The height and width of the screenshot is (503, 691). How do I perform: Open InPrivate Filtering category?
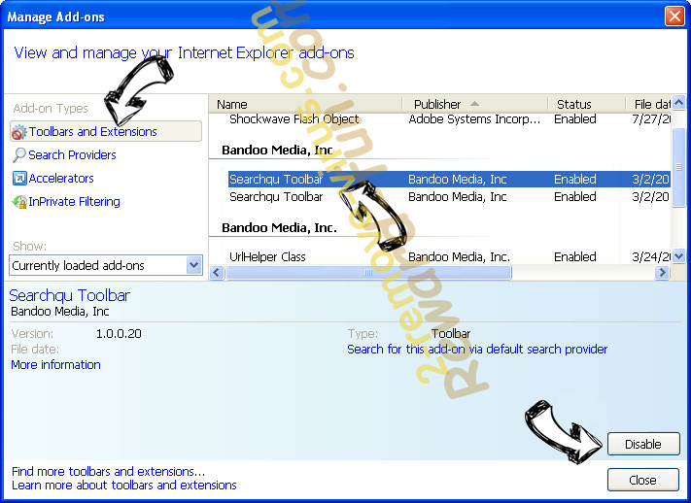[74, 202]
